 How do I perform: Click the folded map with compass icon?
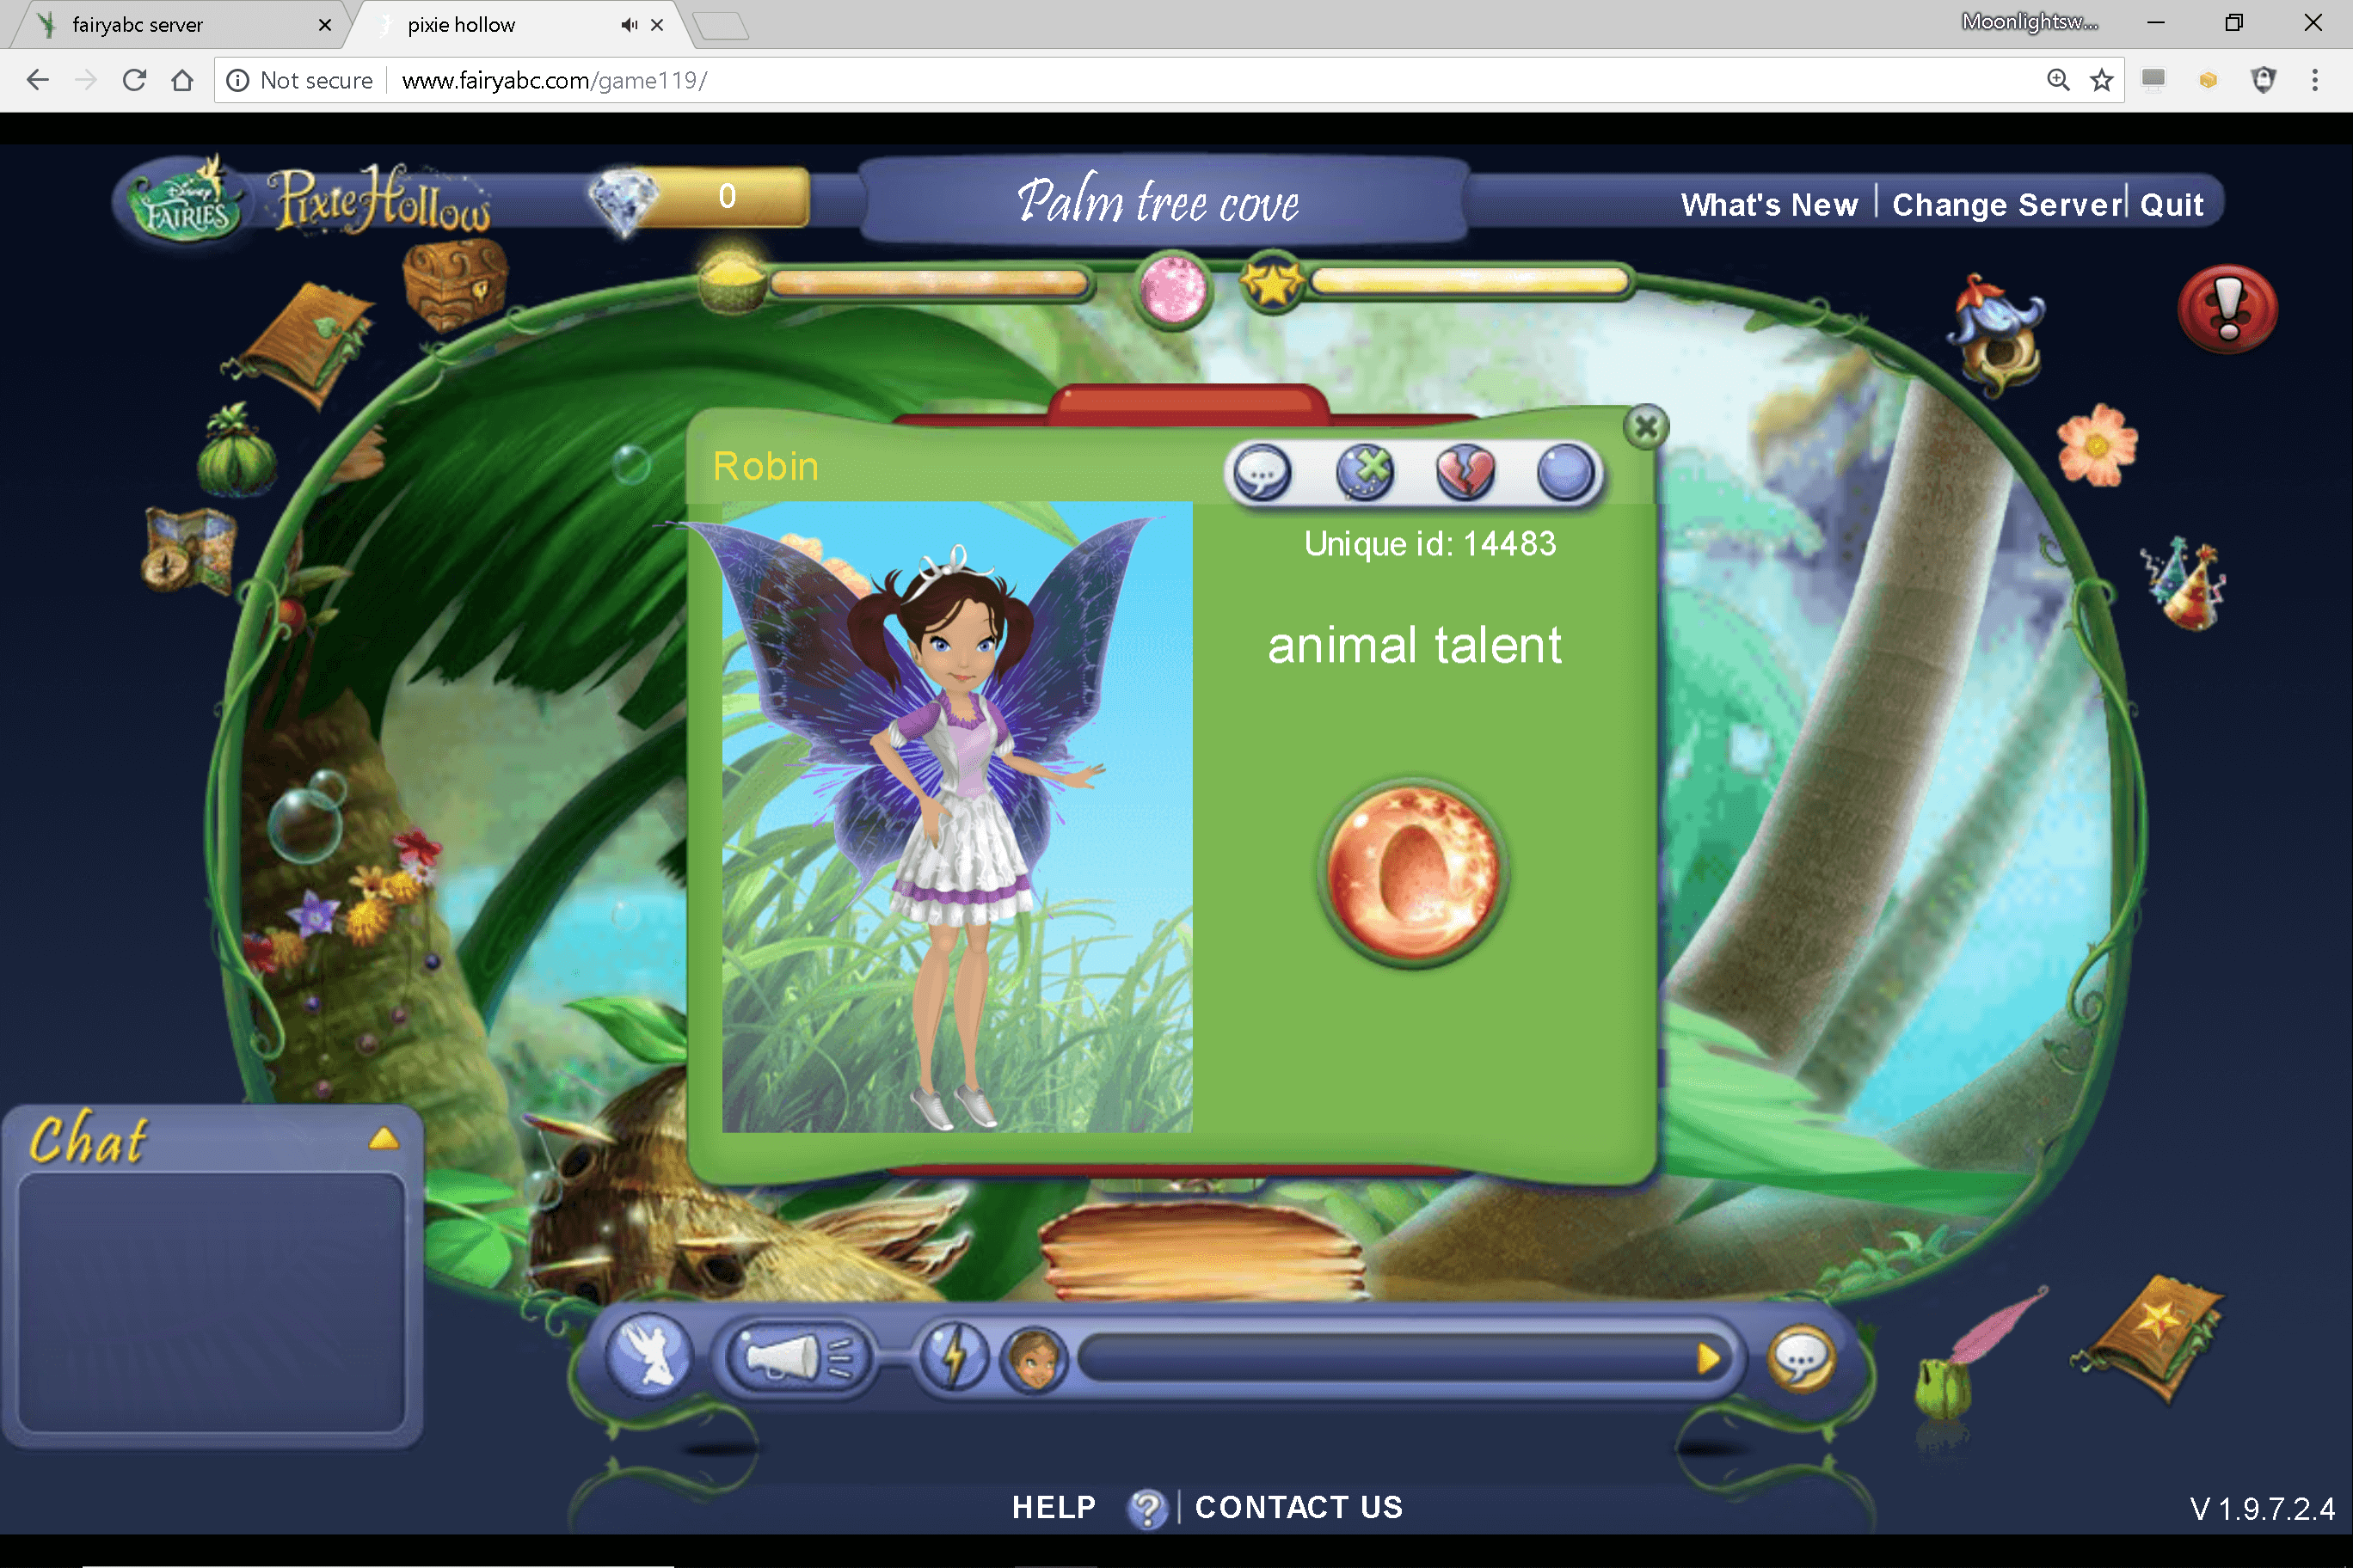click(x=190, y=550)
